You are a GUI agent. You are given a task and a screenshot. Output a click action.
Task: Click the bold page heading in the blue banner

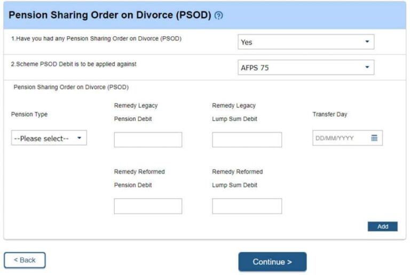(109, 15)
